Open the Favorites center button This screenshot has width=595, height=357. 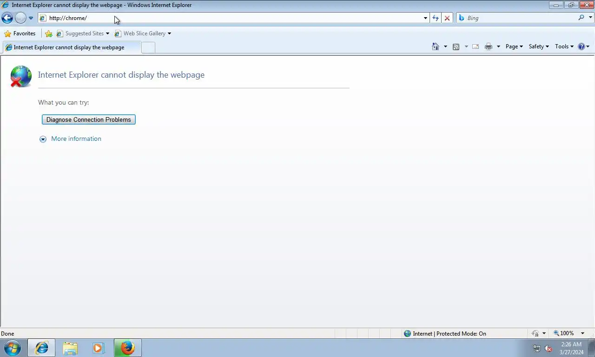point(20,33)
